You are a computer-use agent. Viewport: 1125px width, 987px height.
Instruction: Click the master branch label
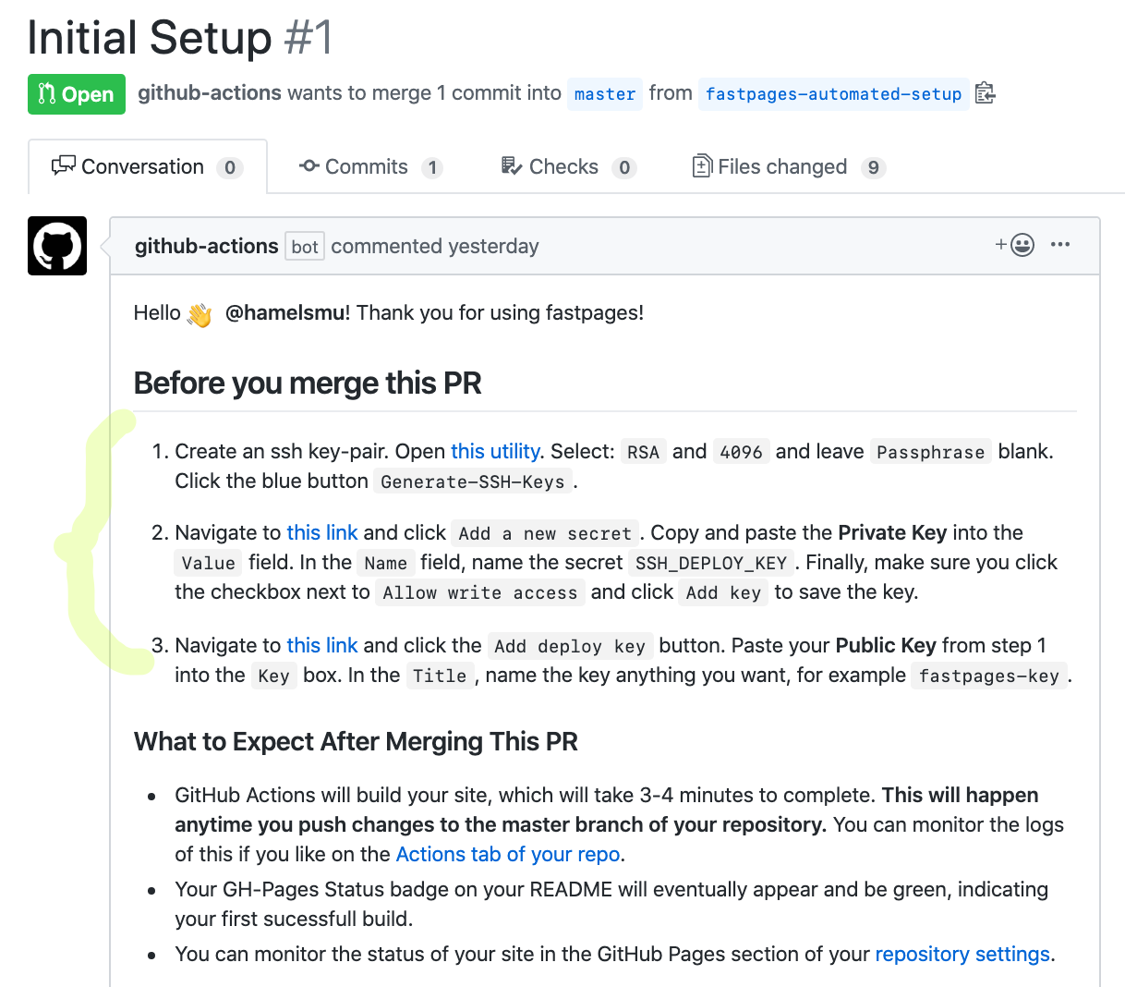click(x=605, y=94)
